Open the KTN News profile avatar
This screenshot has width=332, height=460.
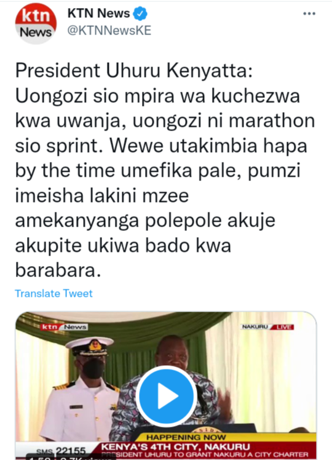tap(36, 24)
